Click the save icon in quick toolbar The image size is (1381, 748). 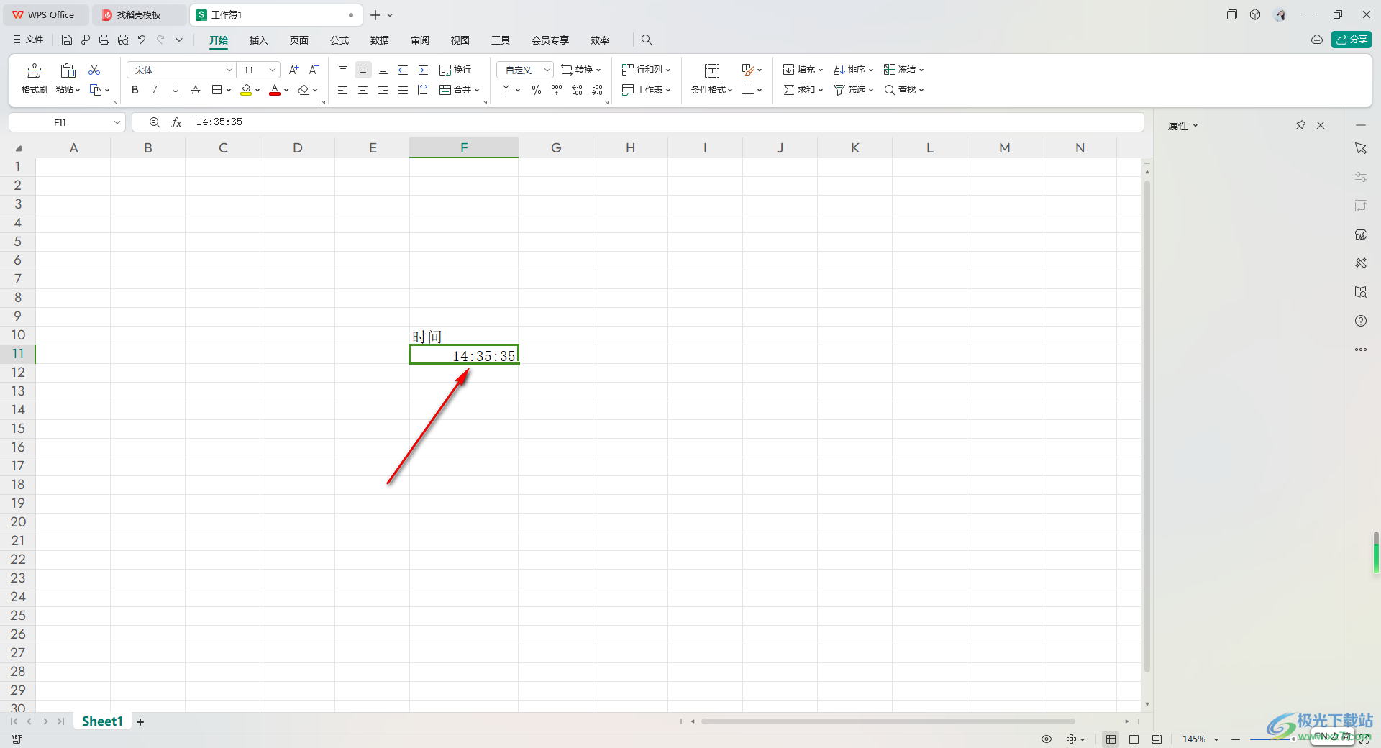(x=66, y=40)
